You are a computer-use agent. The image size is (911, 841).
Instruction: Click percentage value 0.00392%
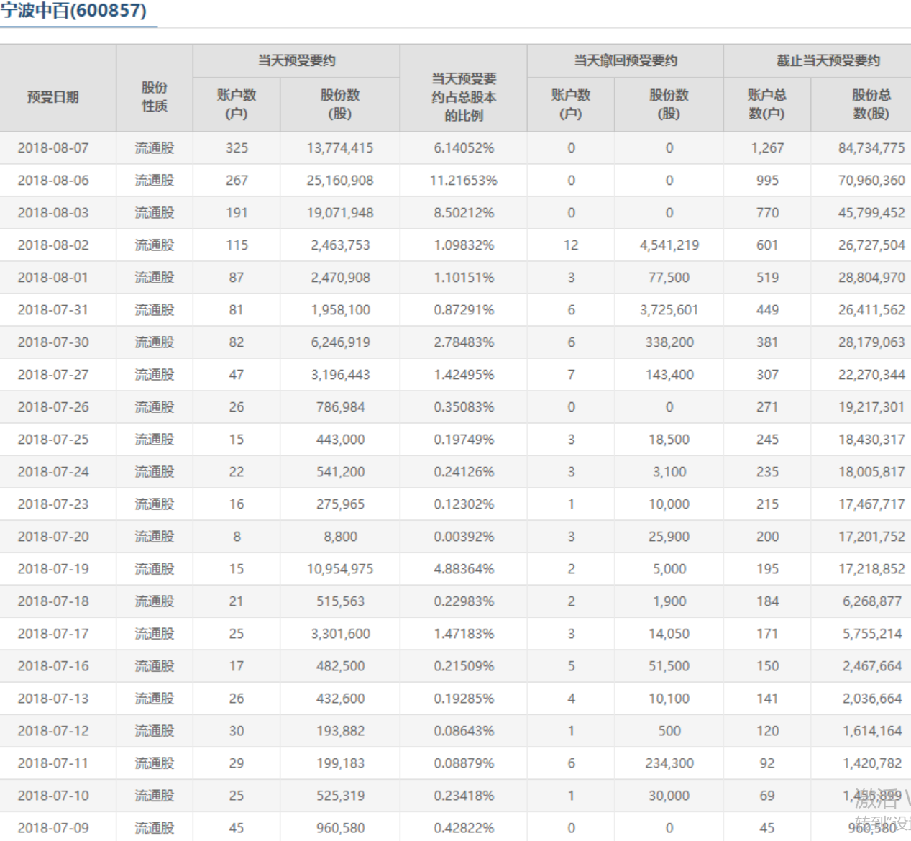[464, 537]
